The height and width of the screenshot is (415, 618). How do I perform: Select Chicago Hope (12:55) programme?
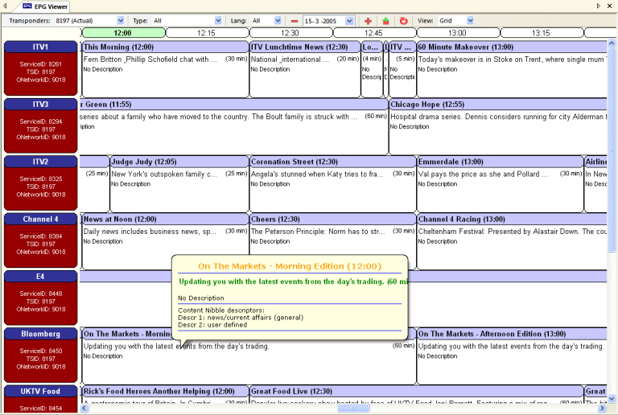[498, 127]
